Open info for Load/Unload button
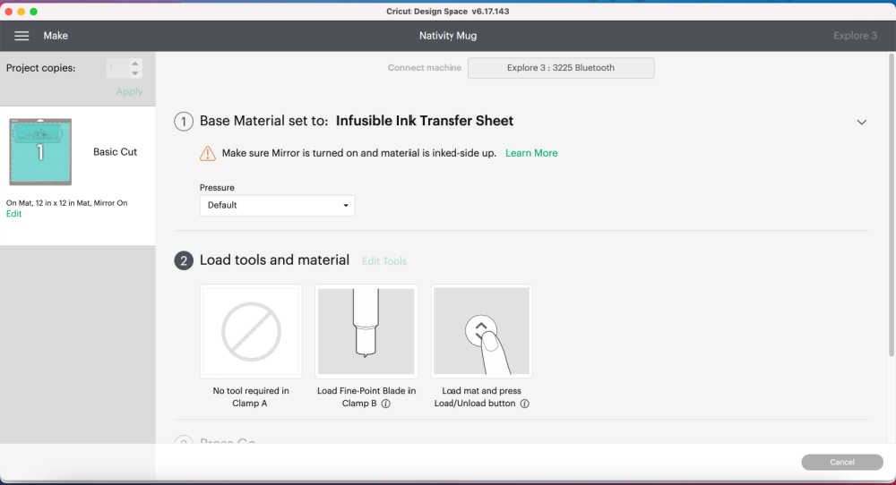 point(525,404)
